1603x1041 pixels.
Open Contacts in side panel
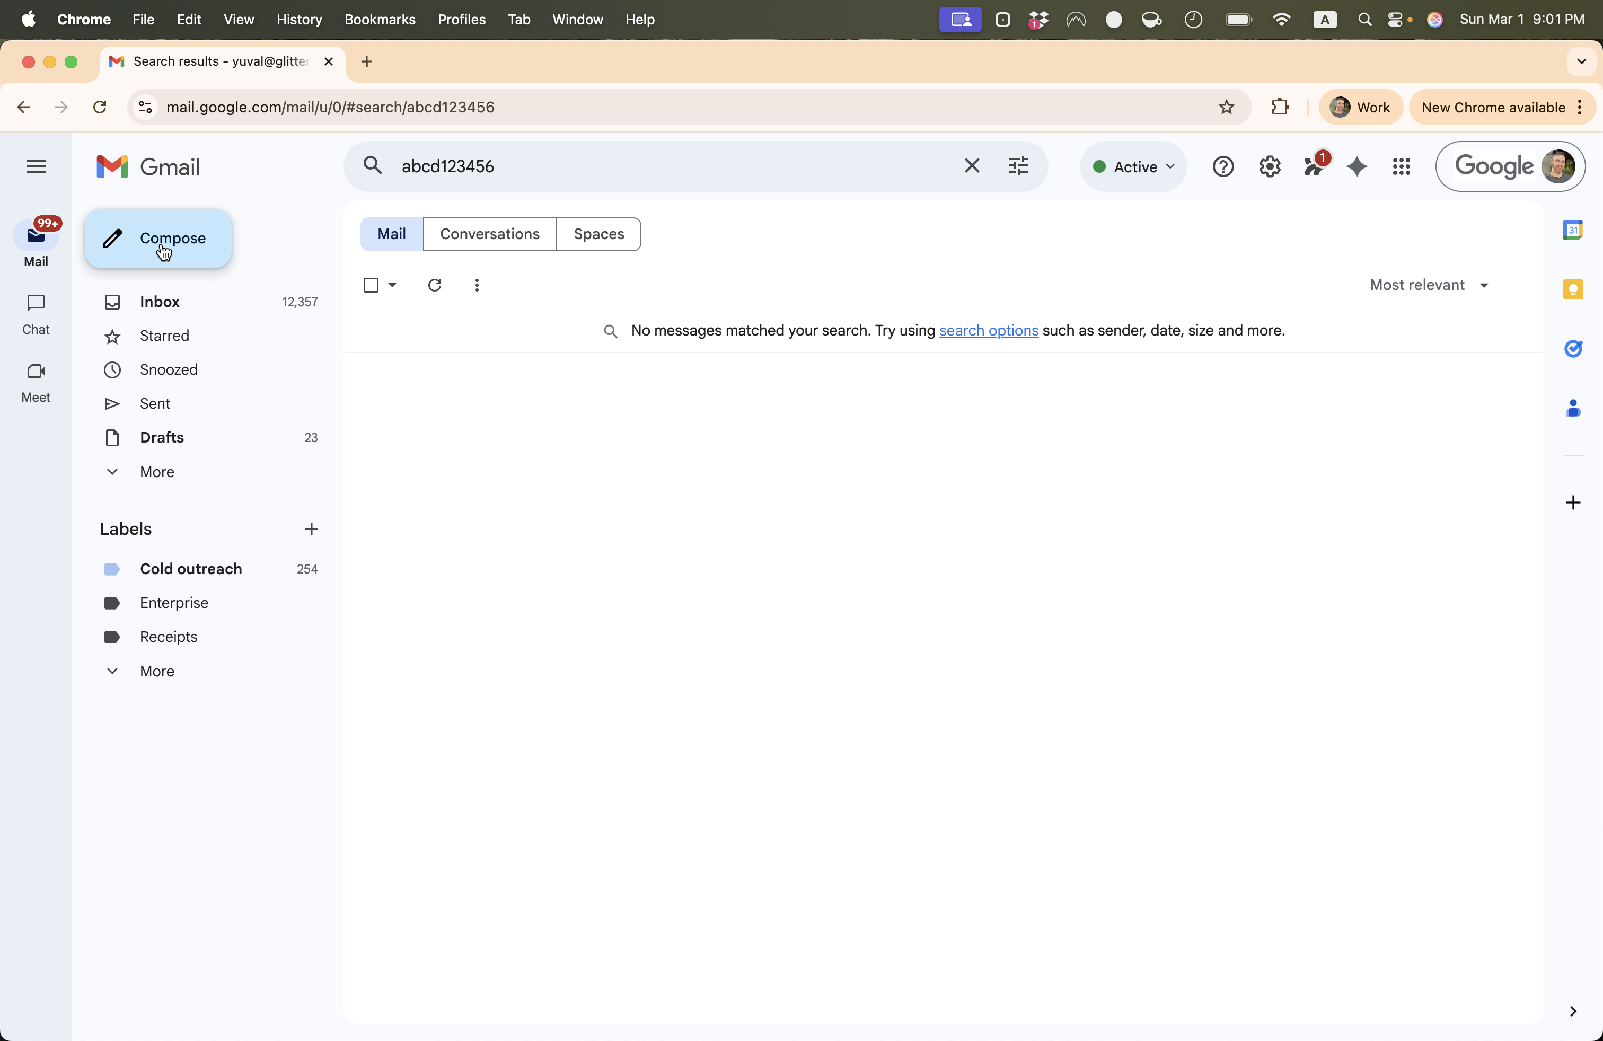pos(1574,408)
